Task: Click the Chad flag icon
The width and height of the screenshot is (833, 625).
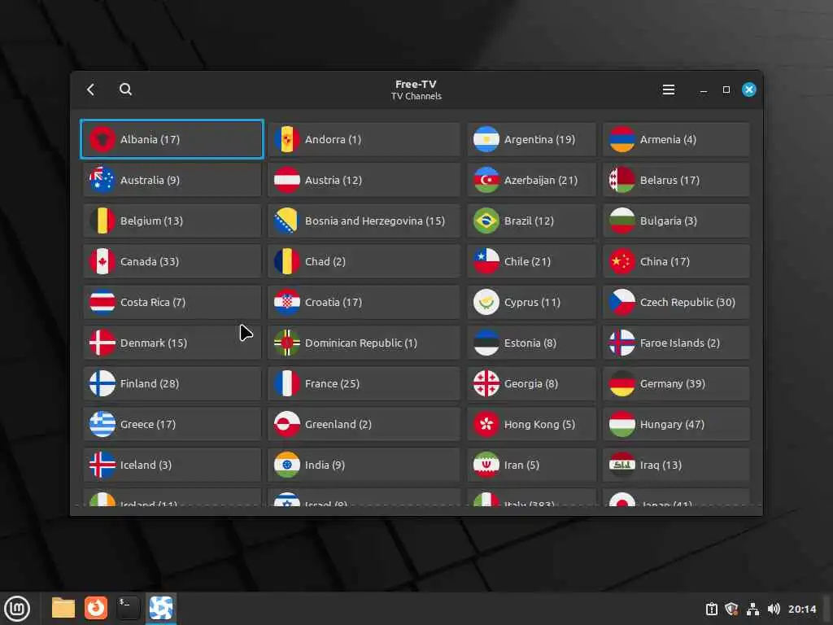Action: (287, 261)
